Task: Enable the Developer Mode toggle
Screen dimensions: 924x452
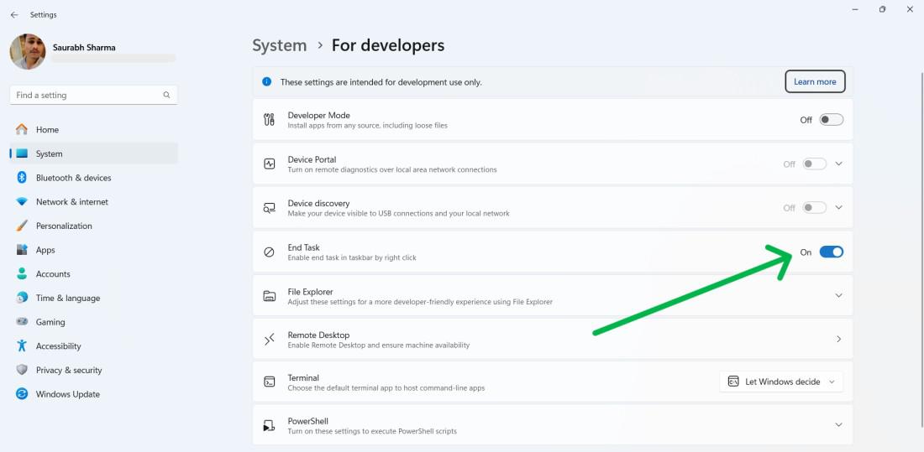Action: 831,120
